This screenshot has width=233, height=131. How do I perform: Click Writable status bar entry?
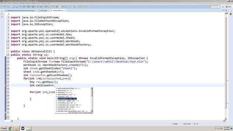[x=175, y=124]
